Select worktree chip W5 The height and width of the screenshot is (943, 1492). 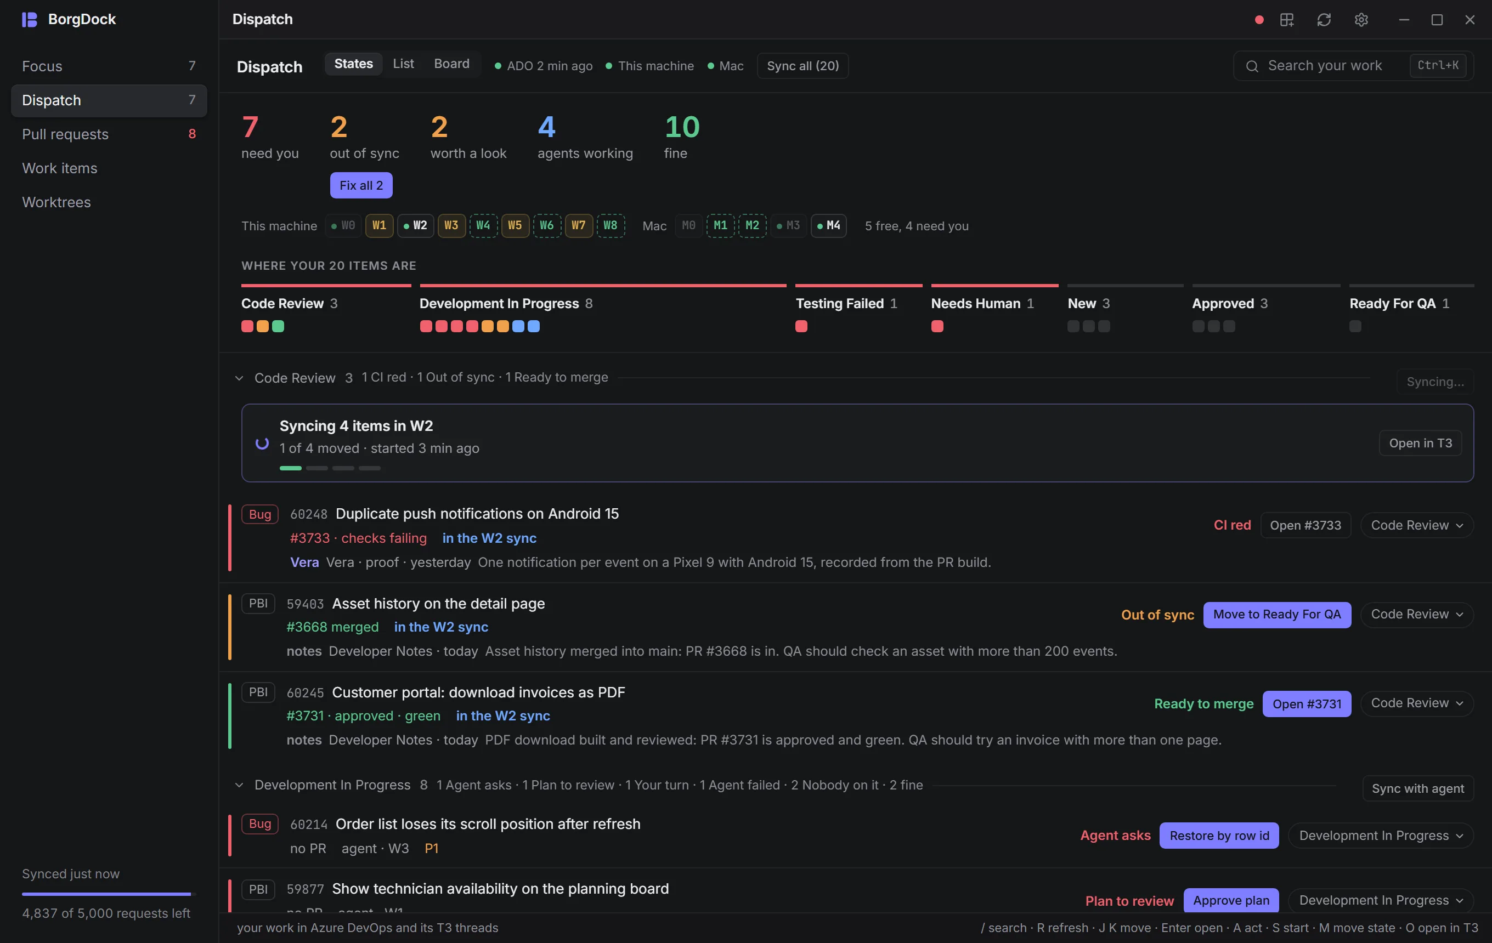(515, 225)
